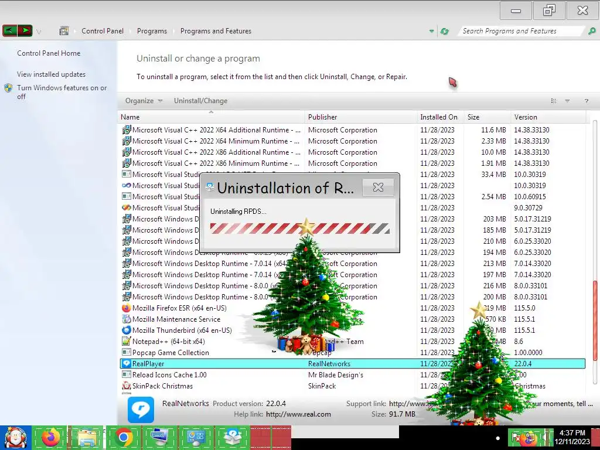600x450 pixels.
Task: Click the RealNetworks publisher cell
Action: point(329,363)
